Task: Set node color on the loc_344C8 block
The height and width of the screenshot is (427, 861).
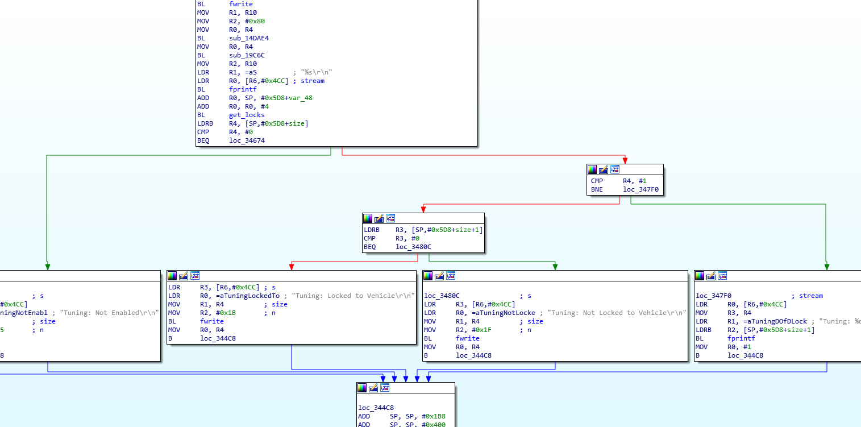Action: tap(362, 388)
